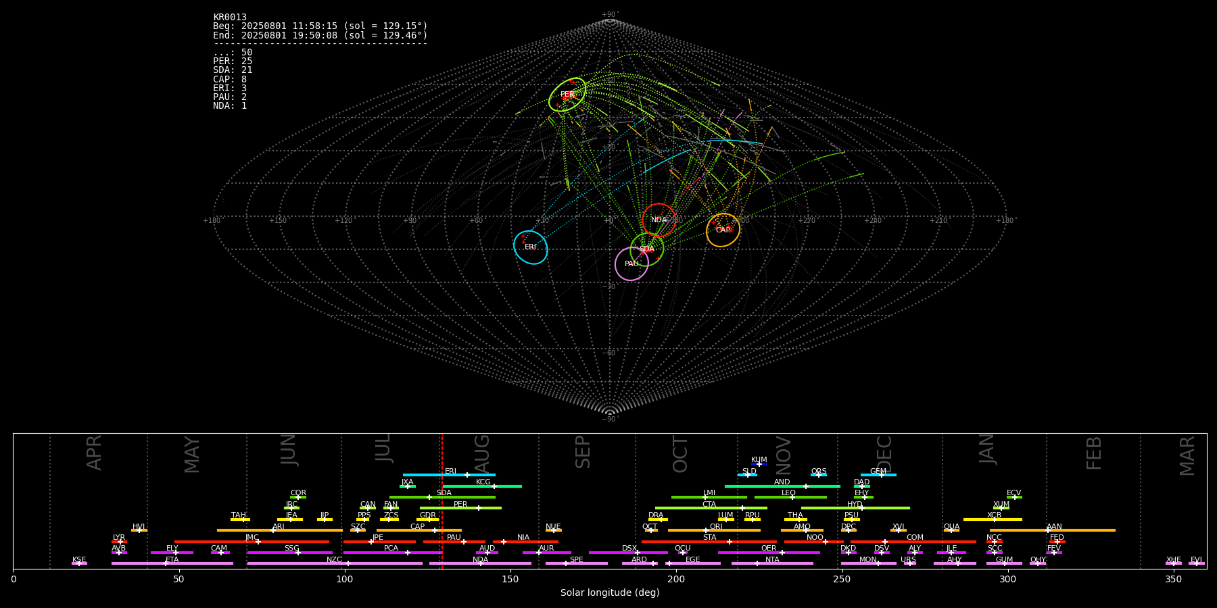Image resolution: width=1217 pixels, height=608 pixels.
Task: Select the orange CAP radiant circle
Action: (723, 230)
